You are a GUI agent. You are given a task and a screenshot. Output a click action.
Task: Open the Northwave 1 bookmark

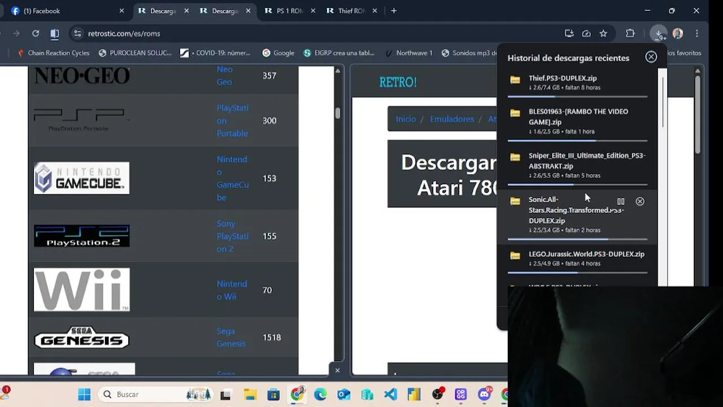coord(408,53)
